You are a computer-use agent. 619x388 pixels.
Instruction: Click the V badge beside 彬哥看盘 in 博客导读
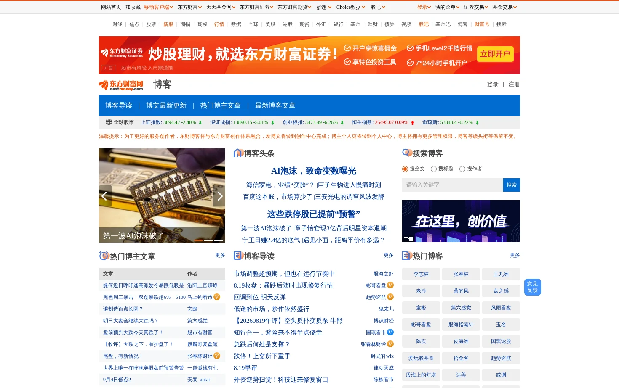(x=390, y=285)
